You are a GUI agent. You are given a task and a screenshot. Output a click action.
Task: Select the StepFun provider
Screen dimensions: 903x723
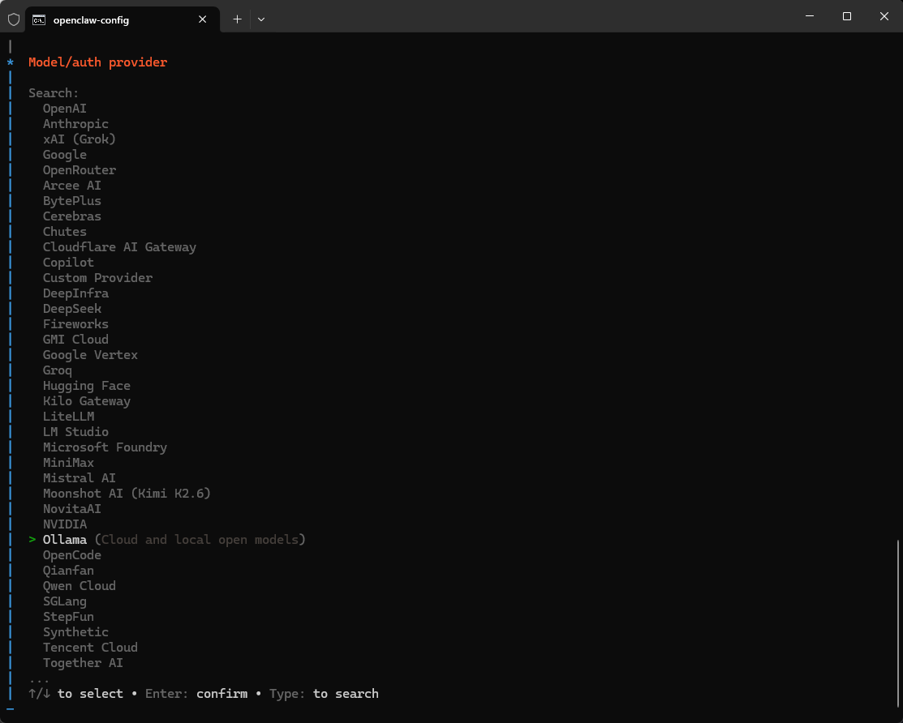point(68,617)
